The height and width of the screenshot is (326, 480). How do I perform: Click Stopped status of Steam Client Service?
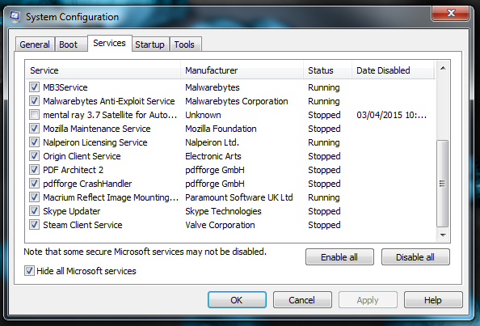click(x=324, y=225)
